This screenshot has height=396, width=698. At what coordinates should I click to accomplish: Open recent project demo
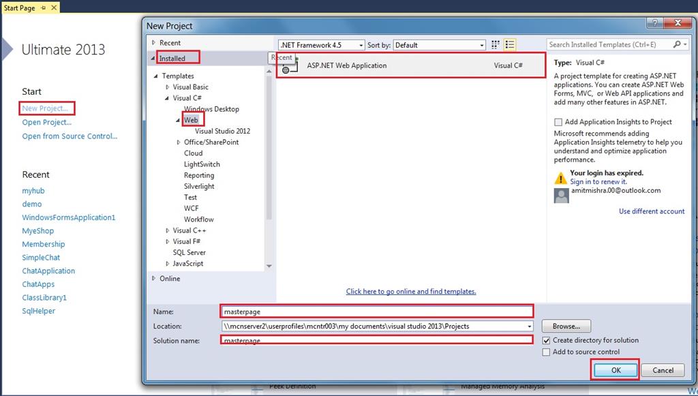(32, 204)
